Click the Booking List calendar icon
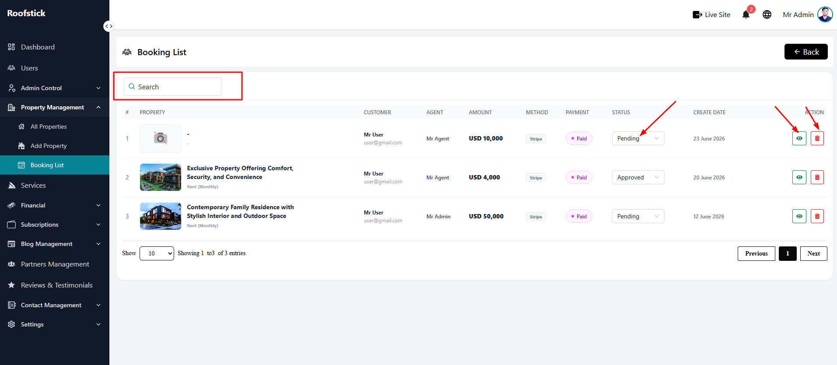 point(21,165)
